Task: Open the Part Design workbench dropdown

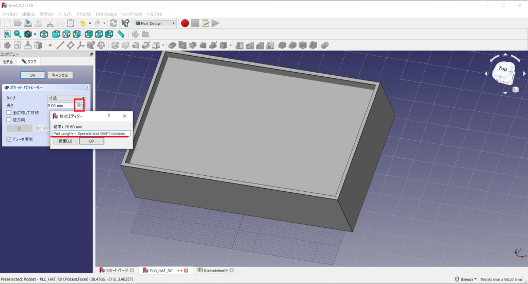Action: click(155, 23)
